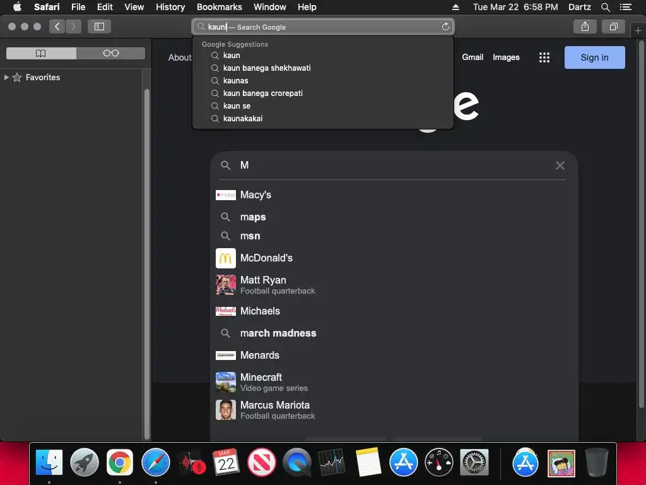Open the File menu

(x=78, y=7)
